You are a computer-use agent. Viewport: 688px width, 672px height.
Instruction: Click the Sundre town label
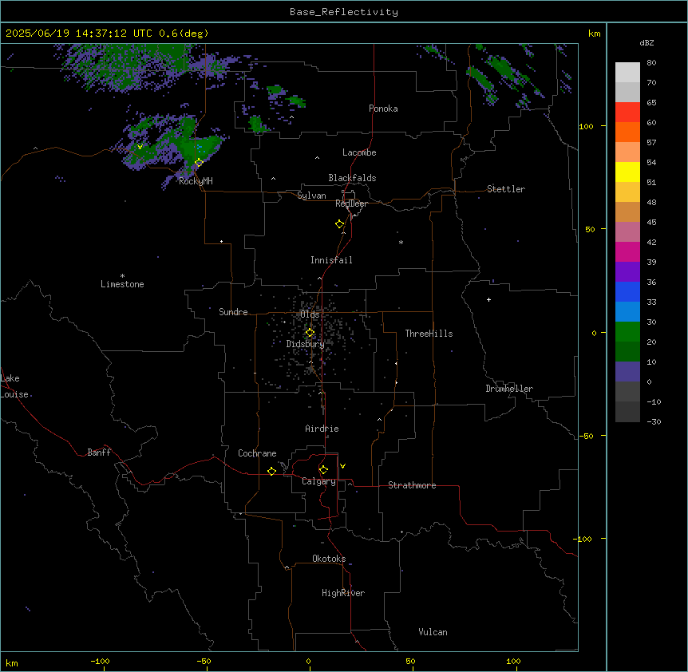tap(233, 312)
